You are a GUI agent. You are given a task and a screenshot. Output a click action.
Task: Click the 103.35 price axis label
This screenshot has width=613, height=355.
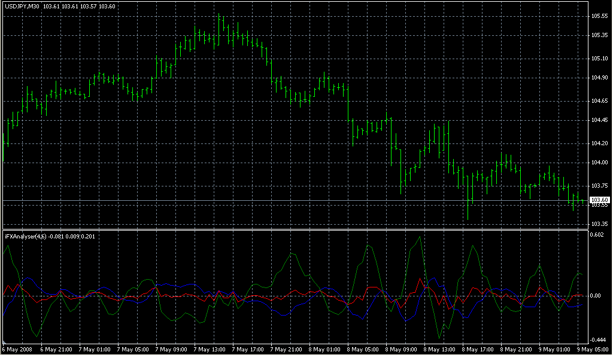(x=599, y=224)
